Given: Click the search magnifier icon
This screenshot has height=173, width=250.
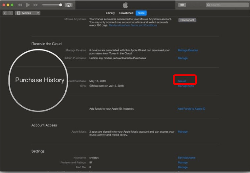Looking at the screenshot, I should point(208,5).
